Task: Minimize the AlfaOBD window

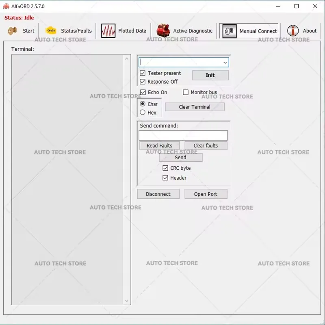Action: click(278, 6)
